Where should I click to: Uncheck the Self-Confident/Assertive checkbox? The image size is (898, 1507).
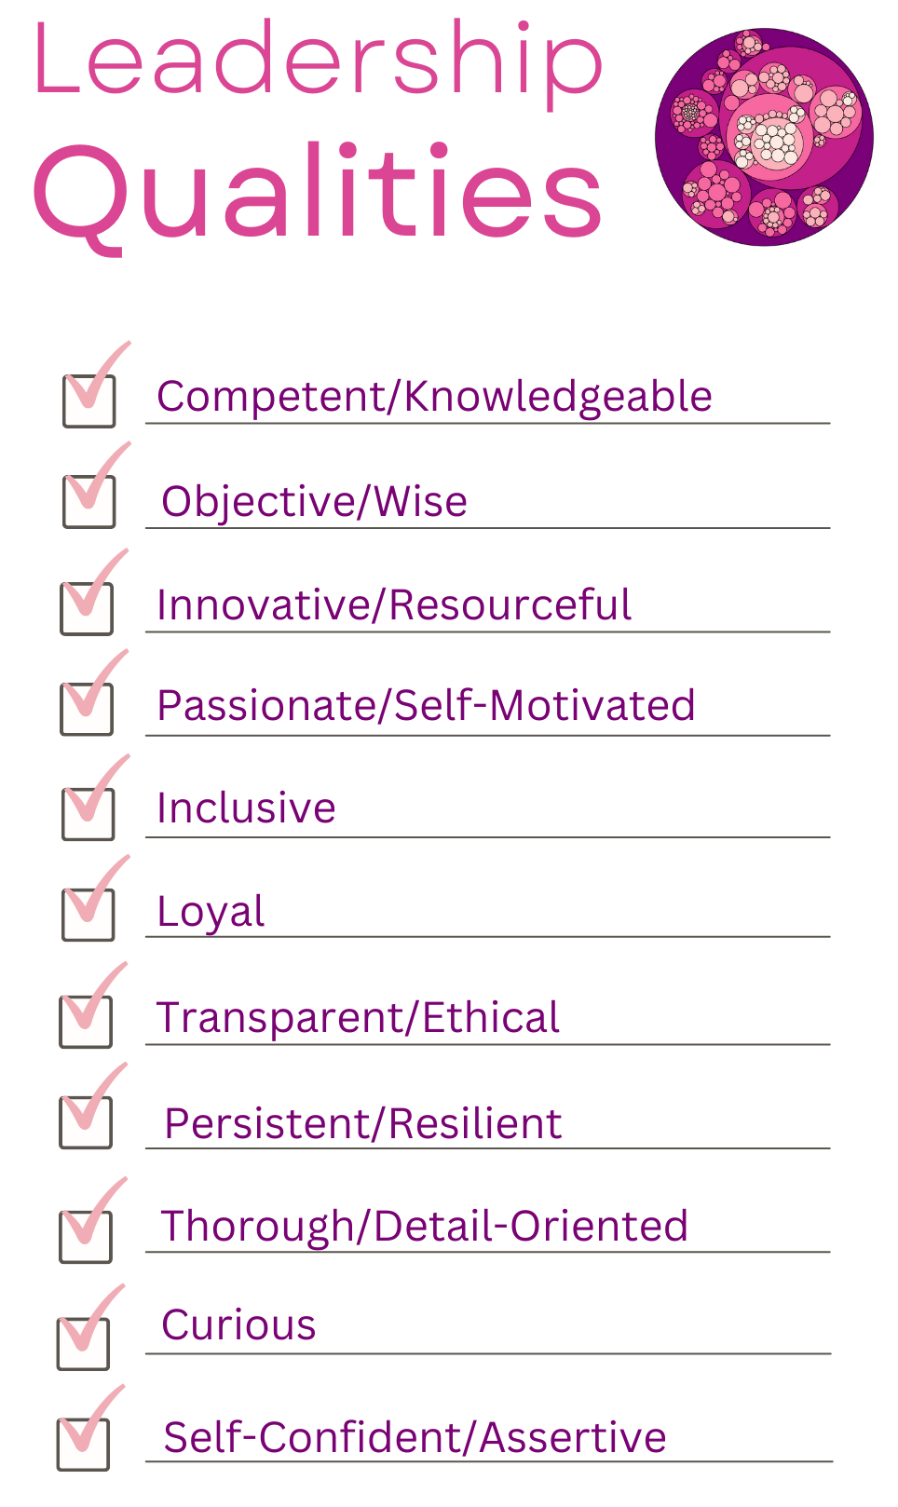[x=84, y=1445]
